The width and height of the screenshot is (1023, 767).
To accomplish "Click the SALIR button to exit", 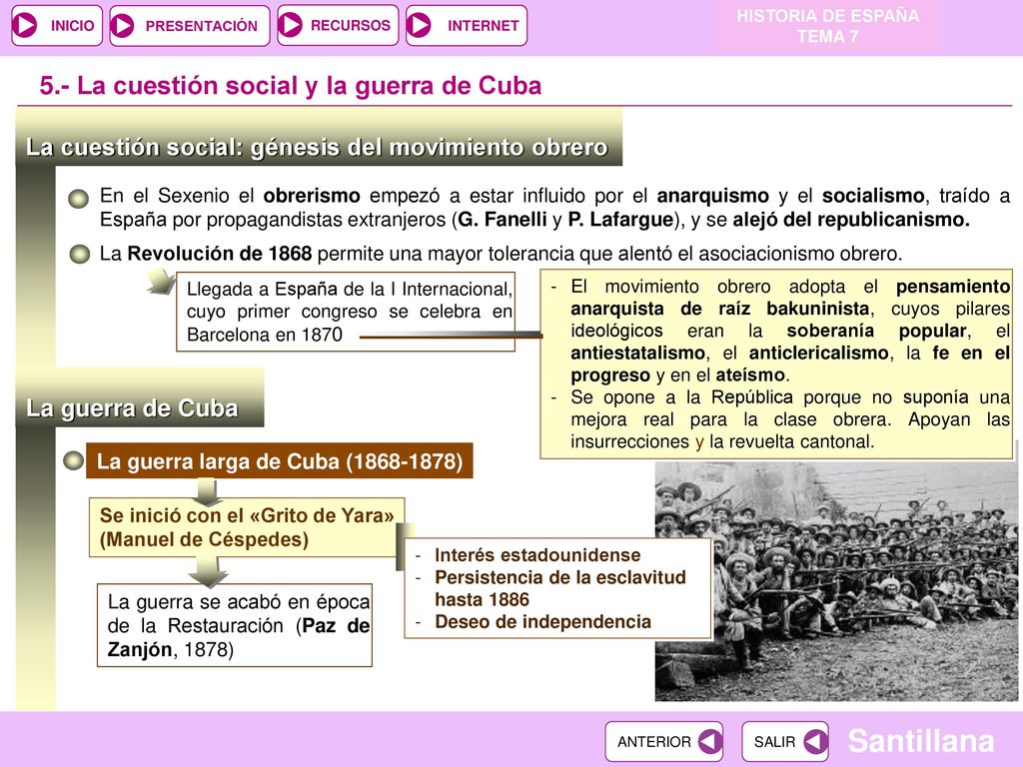I will [x=785, y=742].
